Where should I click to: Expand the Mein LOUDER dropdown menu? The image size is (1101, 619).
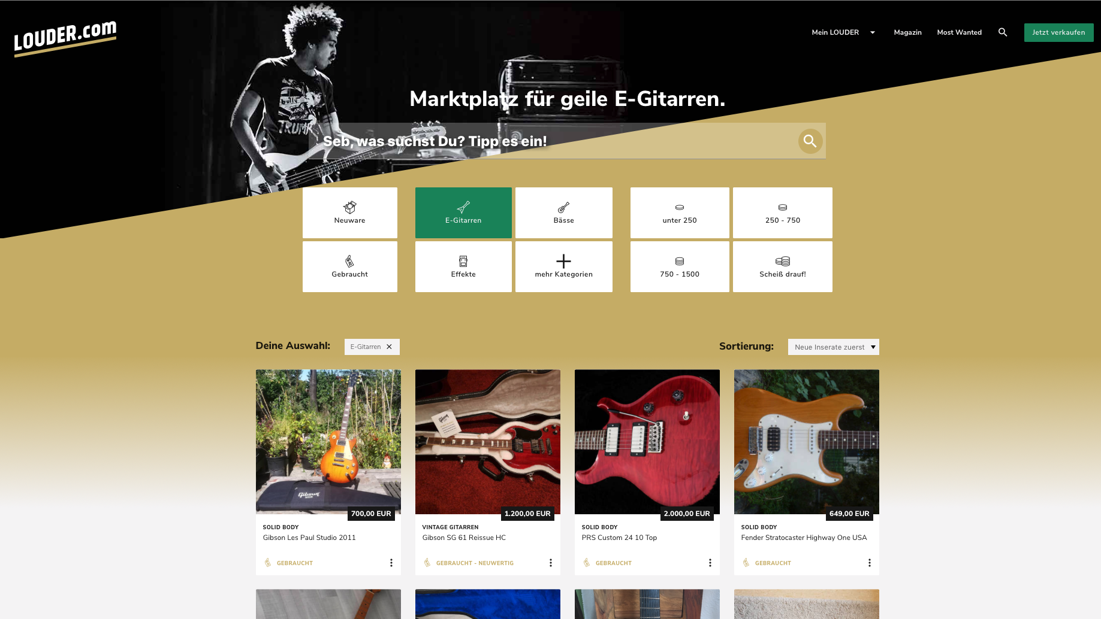[843, 32]
